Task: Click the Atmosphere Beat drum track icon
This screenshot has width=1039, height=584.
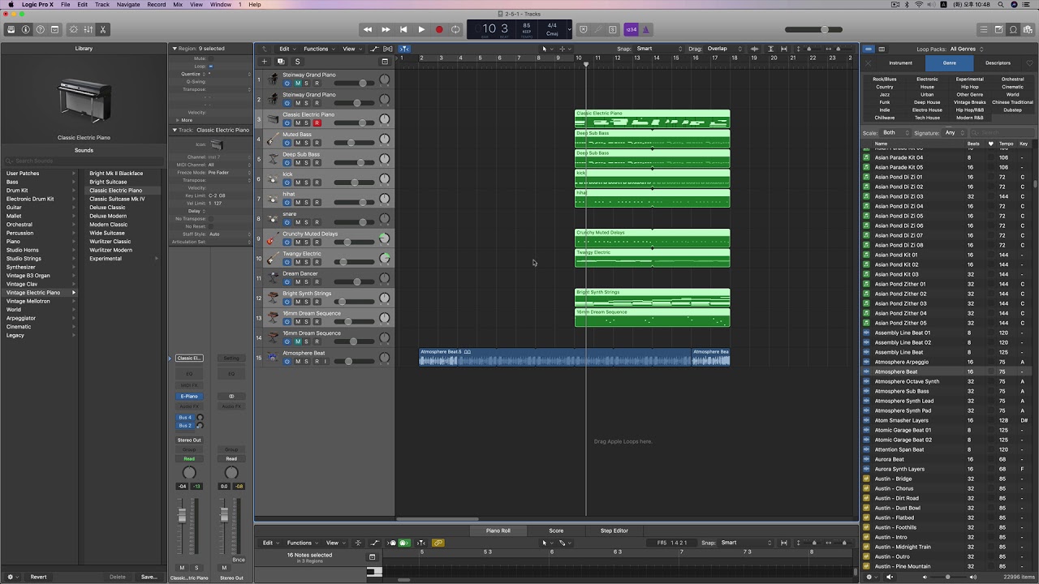Action: coord(274,357)
